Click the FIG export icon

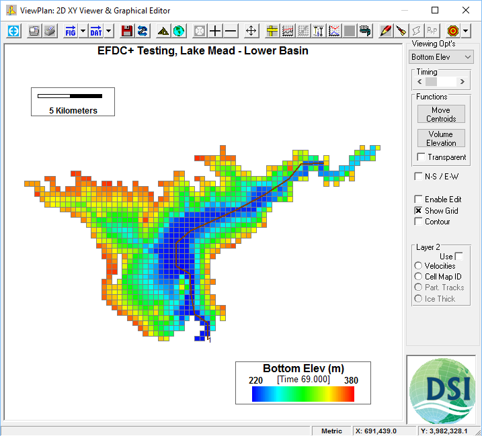[70, 31]
